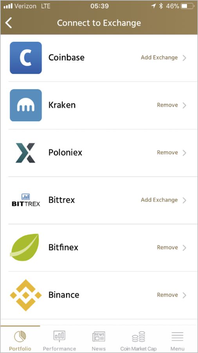The width and height of the screenshot is (198, 353).
Task: Expand the Coinbase row chevron
Action: 184,58
